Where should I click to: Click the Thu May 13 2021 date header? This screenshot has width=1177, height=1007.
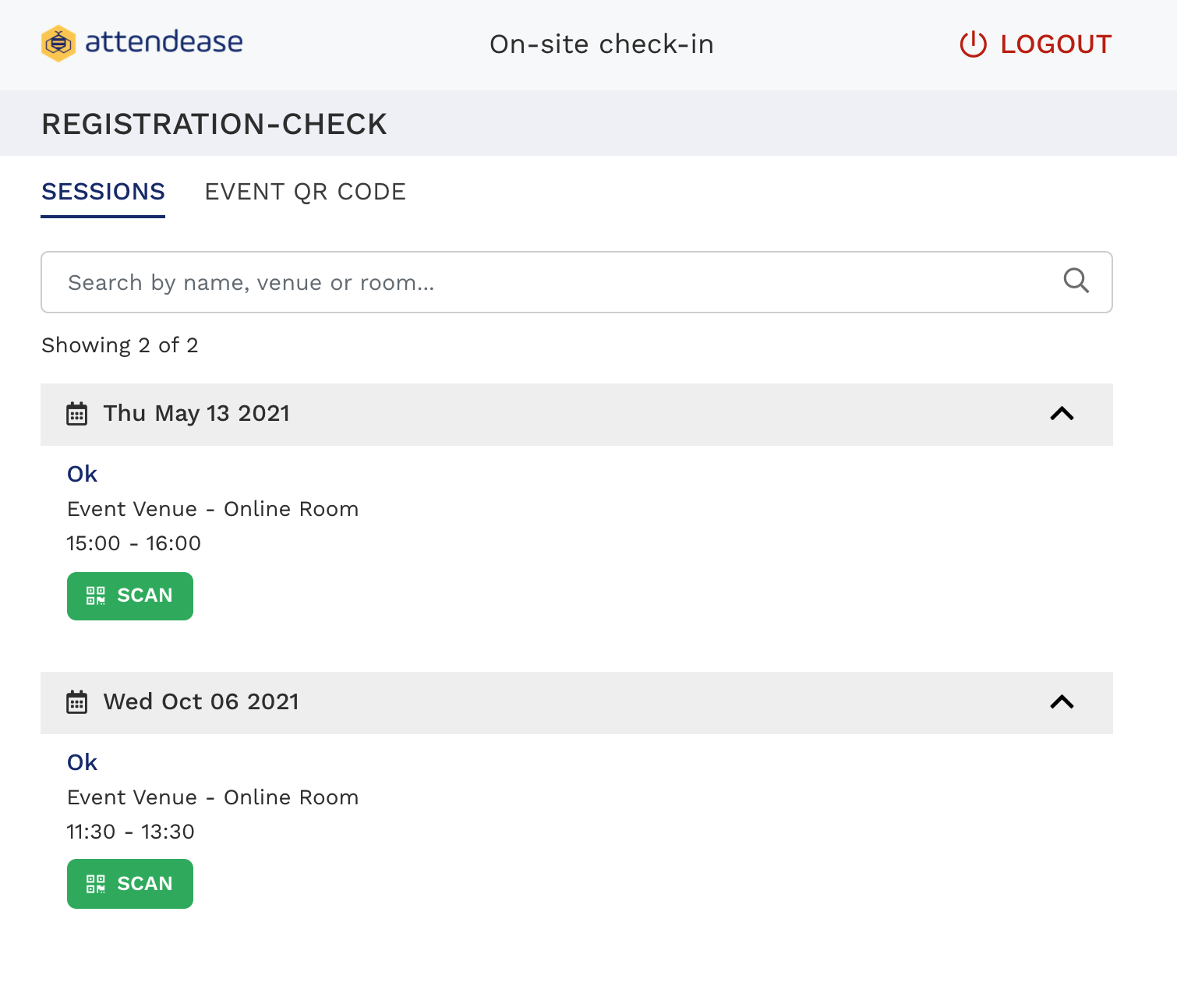(196, 414)
